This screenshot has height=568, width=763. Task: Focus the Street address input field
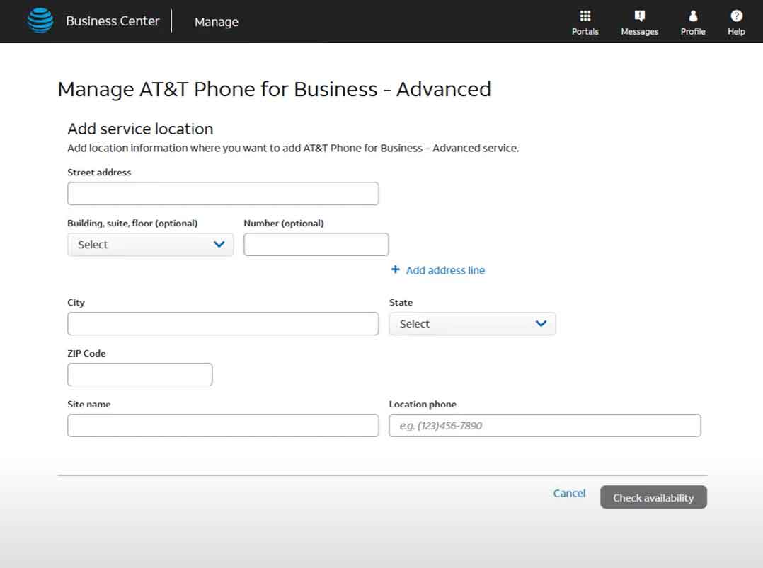coord(223,194)
